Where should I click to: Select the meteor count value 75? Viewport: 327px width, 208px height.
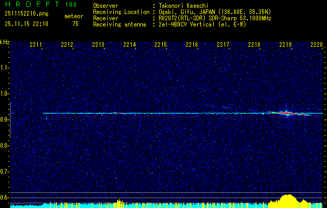tap(75, 24)
